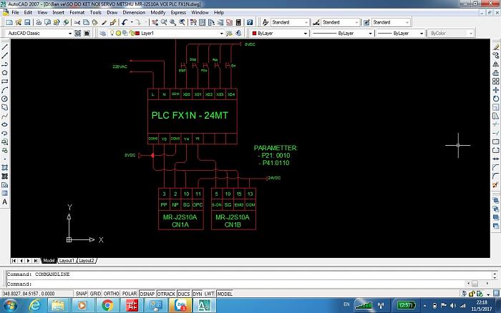The width and height of the screenshot is (501, 313).
Task: Expand the undo history dropdown arrow
Action: pos(131,22)
